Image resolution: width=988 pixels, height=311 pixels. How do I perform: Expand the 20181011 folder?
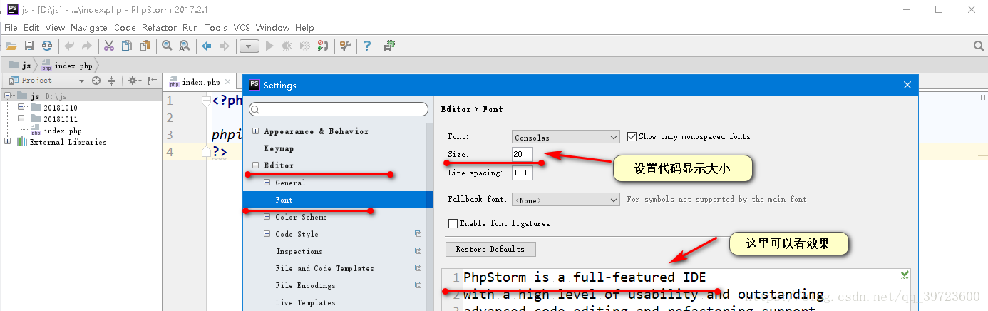point(21,118)
